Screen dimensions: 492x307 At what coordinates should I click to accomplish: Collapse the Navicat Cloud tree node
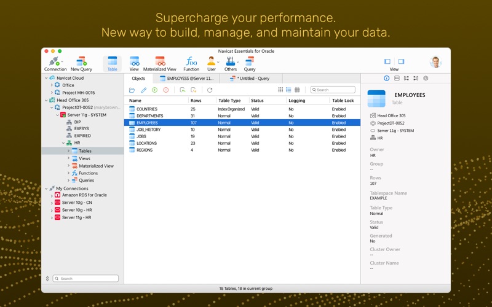(46, 78)
